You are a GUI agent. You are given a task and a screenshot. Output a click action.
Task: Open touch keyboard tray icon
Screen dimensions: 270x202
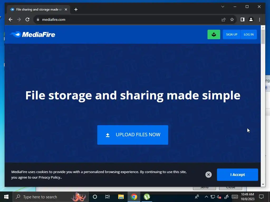[x=235, y=197]
